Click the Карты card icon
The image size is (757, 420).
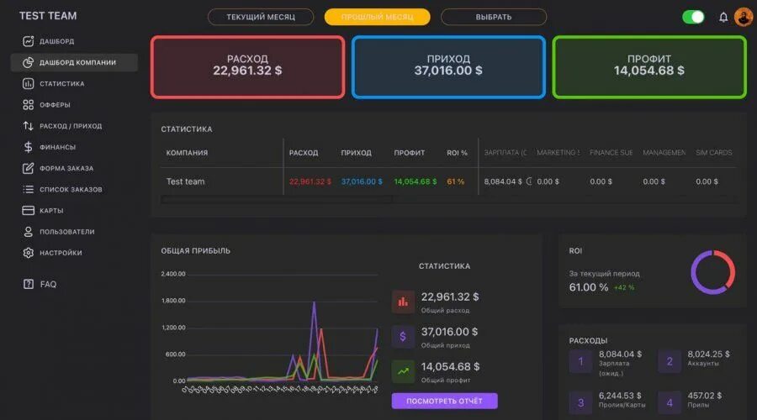pyautogui.click(x=28, y=210)
